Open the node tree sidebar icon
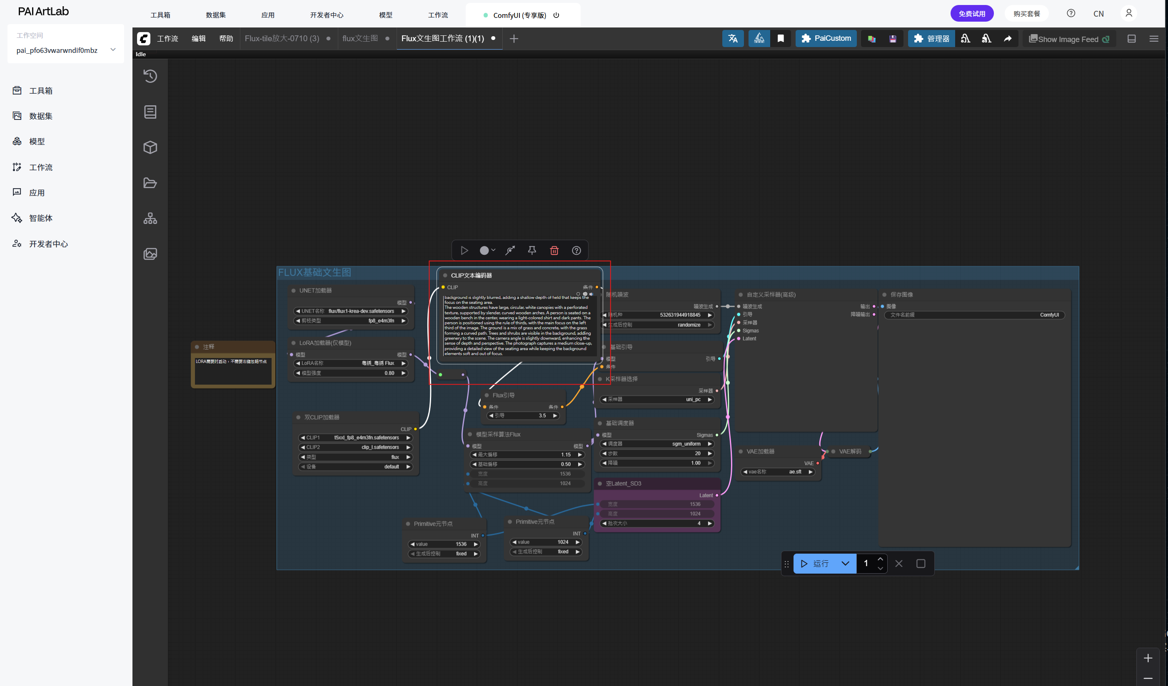This screenshot has height=686, width=1168. [150, 218]
